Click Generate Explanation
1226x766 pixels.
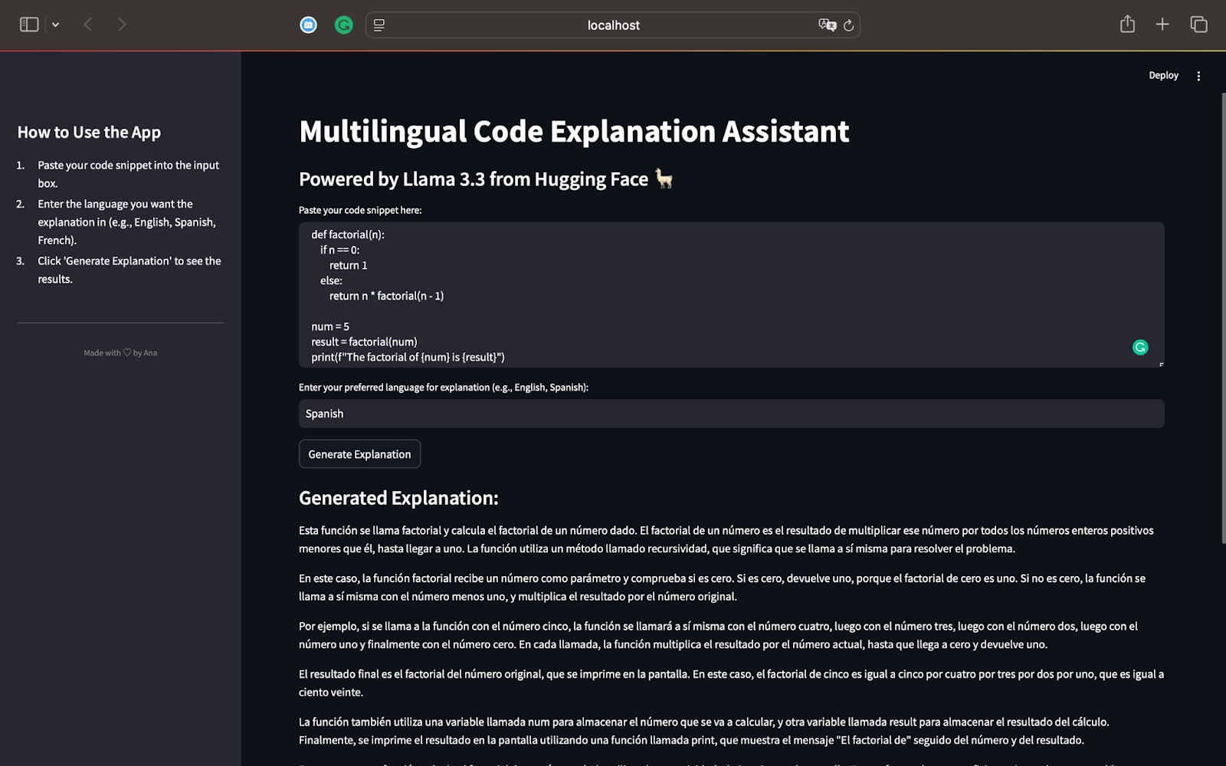pyautogui.click(x=359, y=453)
